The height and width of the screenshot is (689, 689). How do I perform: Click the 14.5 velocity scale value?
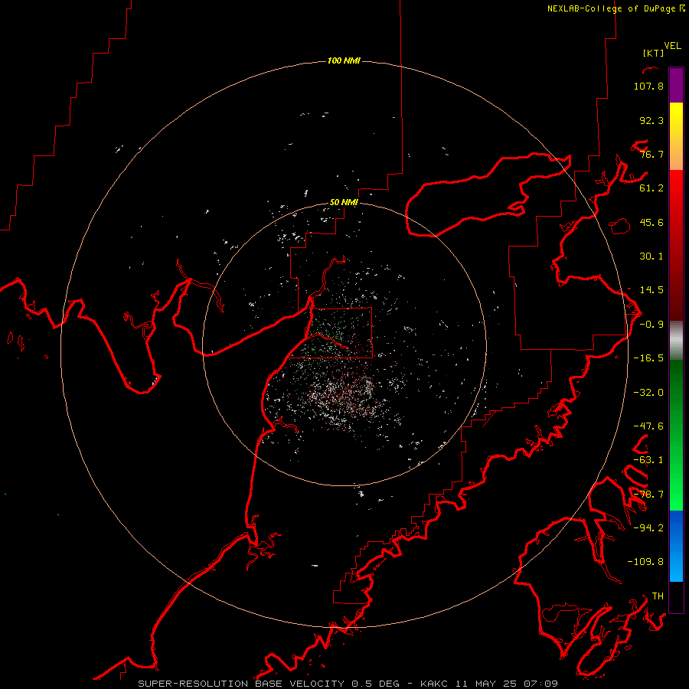click(651, 290)
